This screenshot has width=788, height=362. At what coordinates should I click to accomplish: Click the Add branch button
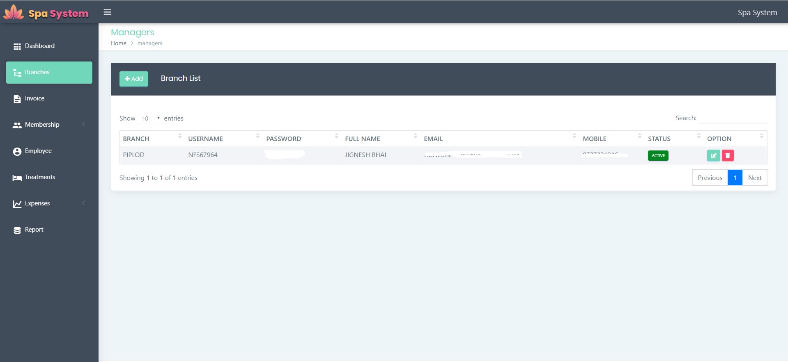click(134, 79)
